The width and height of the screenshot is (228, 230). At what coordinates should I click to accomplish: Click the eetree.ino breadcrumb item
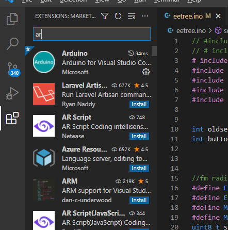[191, 31]
